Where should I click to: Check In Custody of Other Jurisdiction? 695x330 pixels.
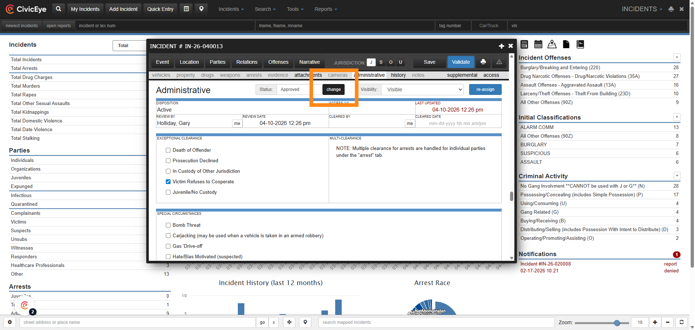point(168,171)
